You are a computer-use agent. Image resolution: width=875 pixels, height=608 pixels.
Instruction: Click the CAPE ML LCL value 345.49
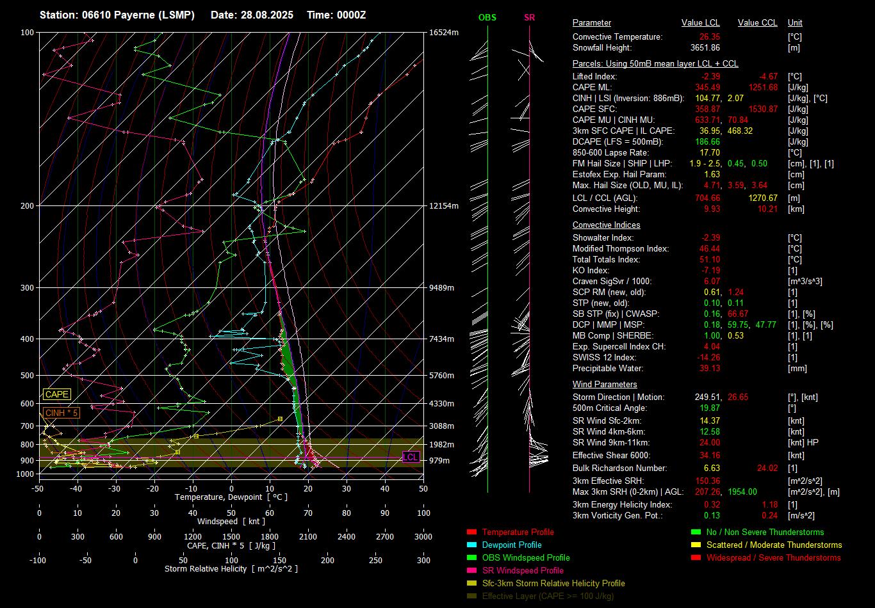tap(708, 88)
